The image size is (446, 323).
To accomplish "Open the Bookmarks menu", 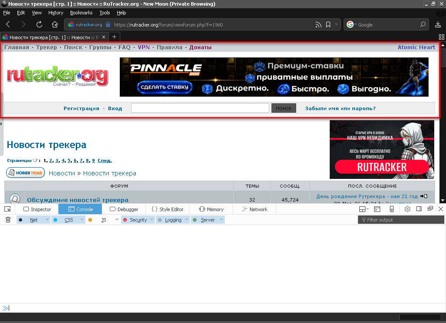I will click(x=81, y=13).
